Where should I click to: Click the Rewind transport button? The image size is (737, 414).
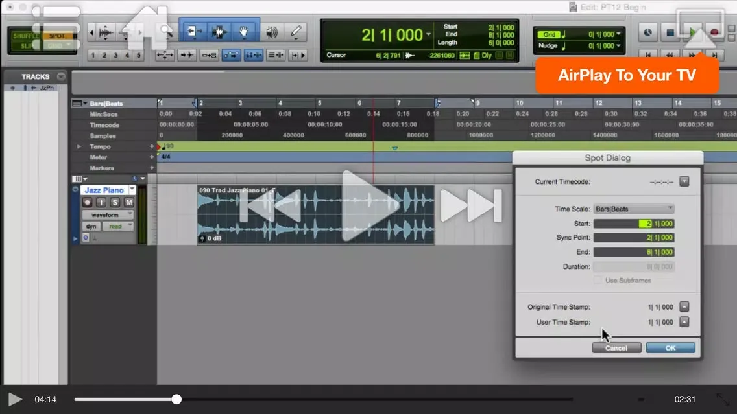click(x=670, y=55)
